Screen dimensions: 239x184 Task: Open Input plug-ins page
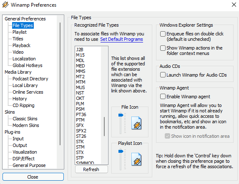tap(18, 139)
